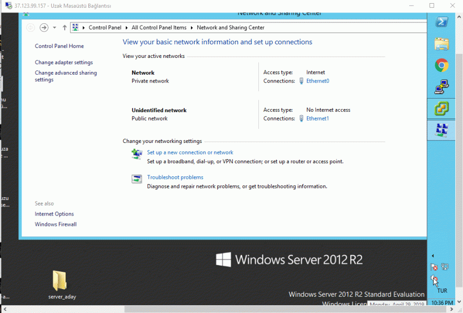Expand the arrow after Control Panel breadcrumb
The height and width of the screenshot is (313, 463).
coord(126,28)
